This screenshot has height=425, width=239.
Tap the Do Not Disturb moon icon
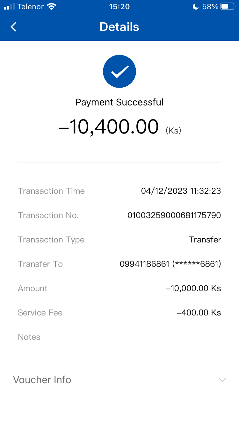196,7
